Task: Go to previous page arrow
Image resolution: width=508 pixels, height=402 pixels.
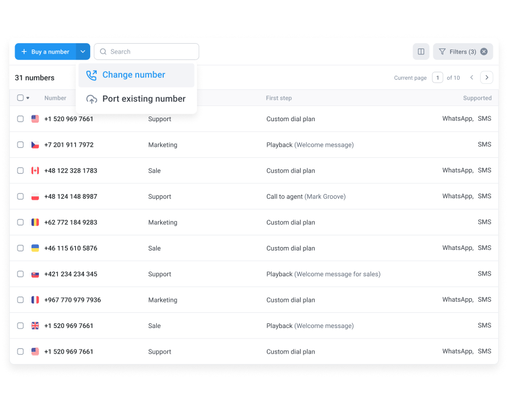Action: tap(472, 77)
